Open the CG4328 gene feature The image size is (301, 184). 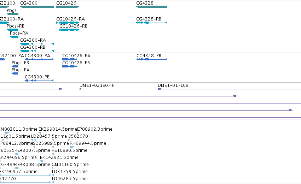coord(152,7)
